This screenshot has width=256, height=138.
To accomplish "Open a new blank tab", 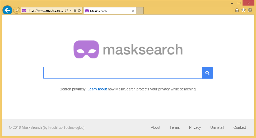I will point(140,11).
